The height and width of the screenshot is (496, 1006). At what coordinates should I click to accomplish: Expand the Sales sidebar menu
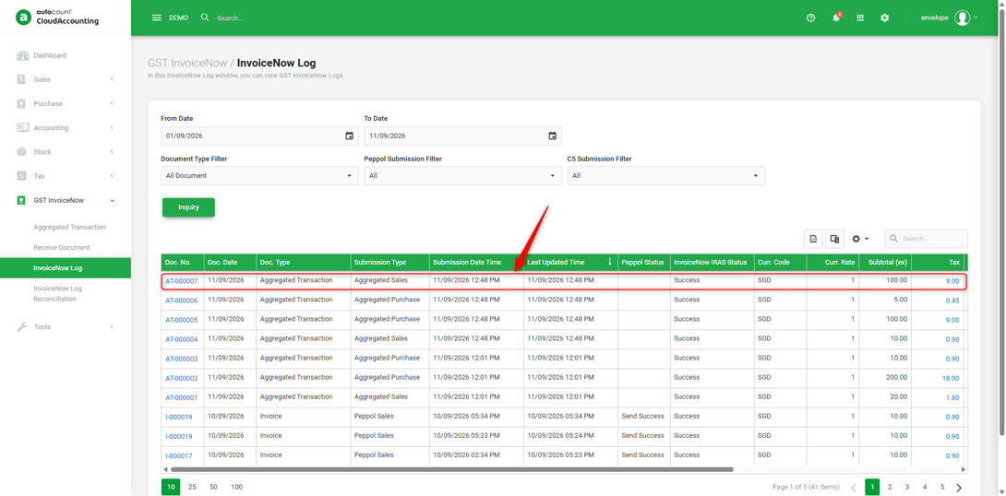pyautogui.click(x=66, y=79)
